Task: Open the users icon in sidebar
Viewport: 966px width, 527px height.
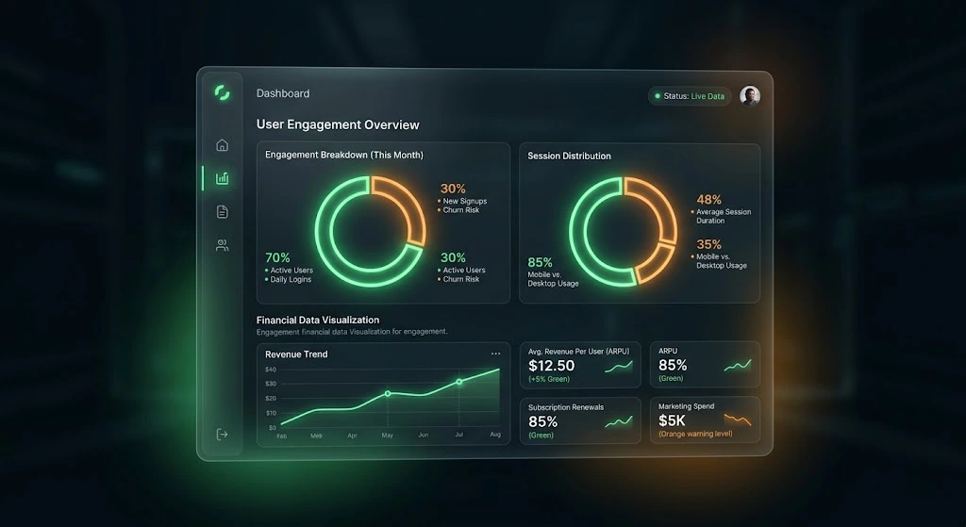Action: coord(222,245)
